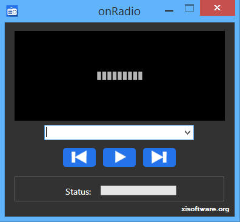Open the station dropdown arrow
The width and height of the screenshot is (240, 222).
187,132
